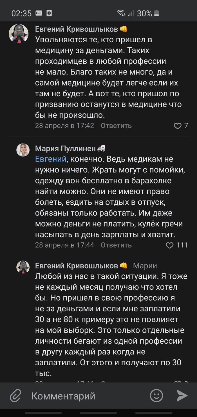The image size is (197, 417).
Task: Open Евгений's avatar on the top comment
Action: point(19,34)
